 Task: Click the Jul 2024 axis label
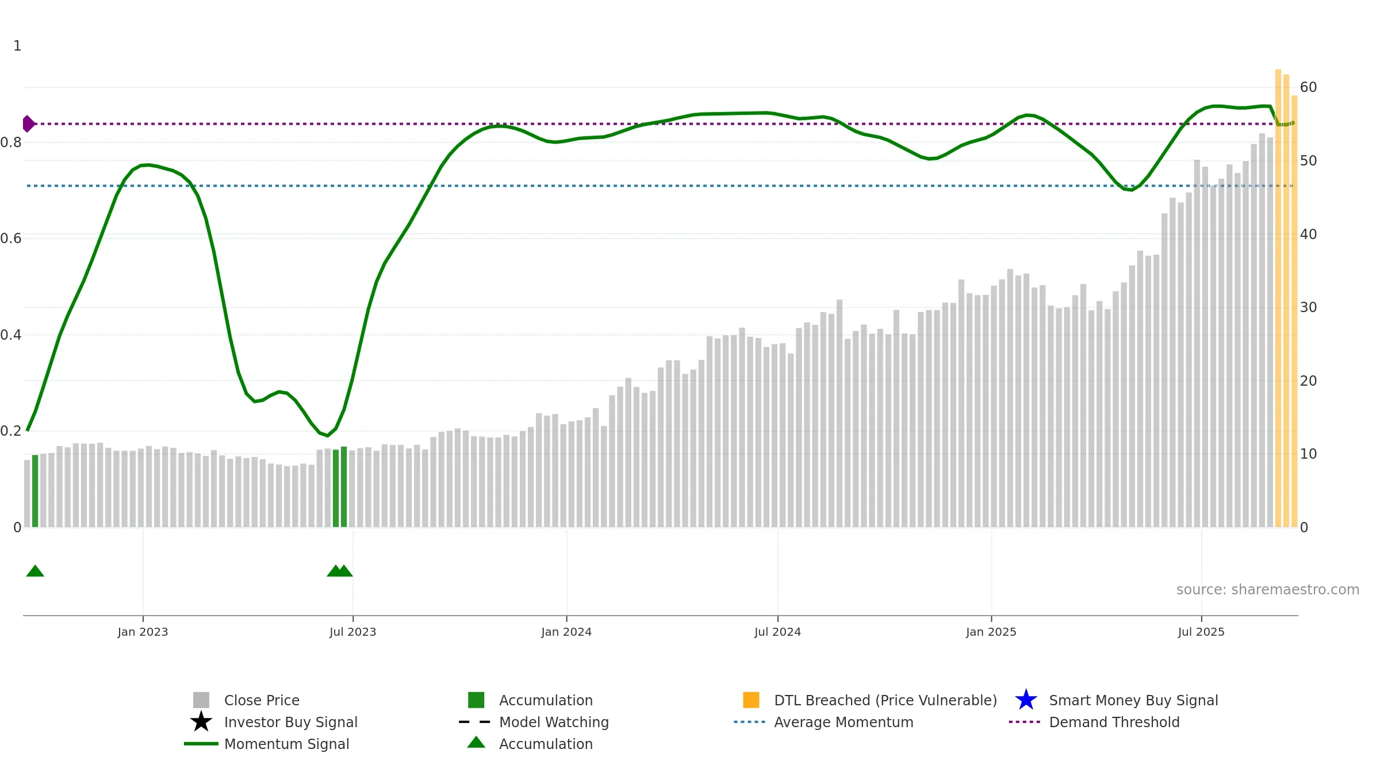click(777, 632)
